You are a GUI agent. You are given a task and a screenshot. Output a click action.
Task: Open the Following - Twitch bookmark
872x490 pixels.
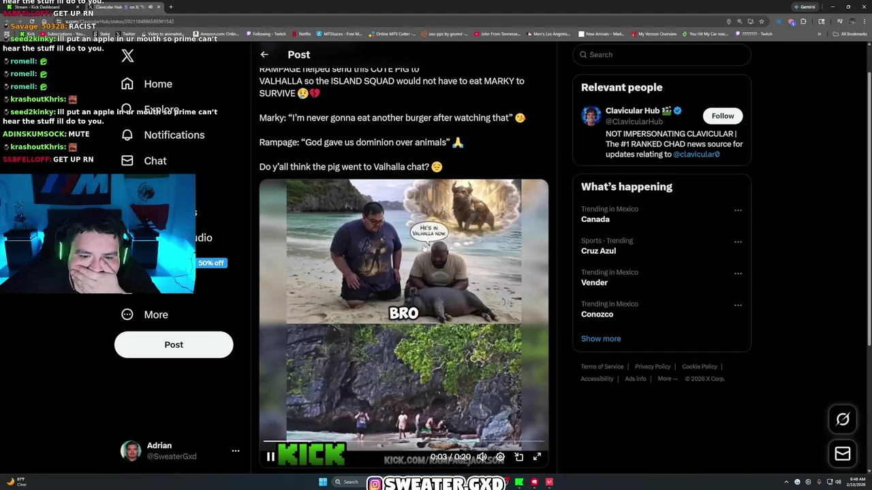coord(266,34)
